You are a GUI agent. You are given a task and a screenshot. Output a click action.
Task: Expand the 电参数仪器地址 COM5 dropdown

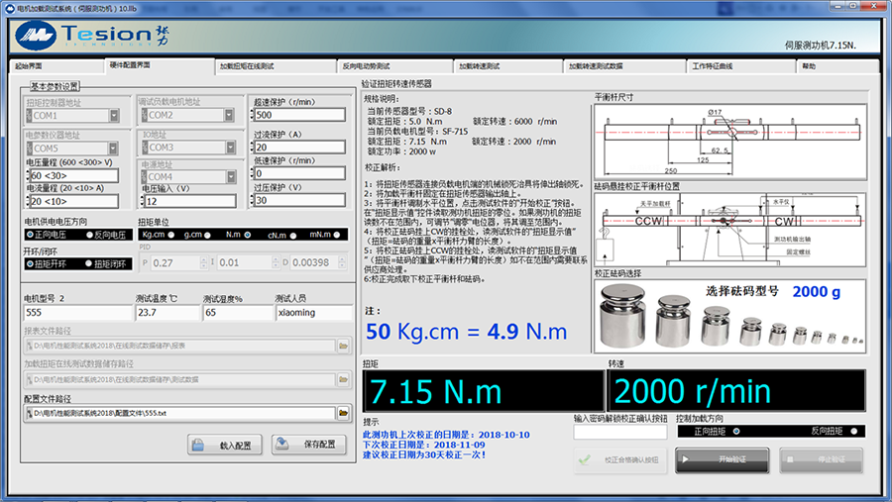[114, 148]
